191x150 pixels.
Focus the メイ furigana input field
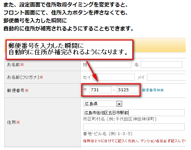click(x=166, y=77)
